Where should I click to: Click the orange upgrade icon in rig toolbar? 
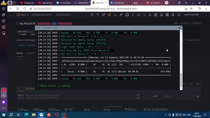(x=109, y=15)
